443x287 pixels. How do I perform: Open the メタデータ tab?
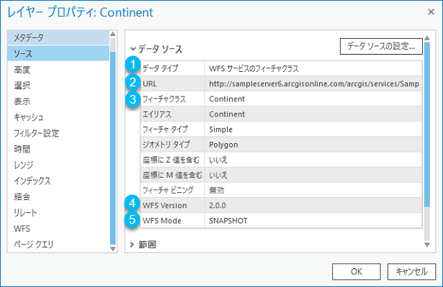click(x=58, y=37)
